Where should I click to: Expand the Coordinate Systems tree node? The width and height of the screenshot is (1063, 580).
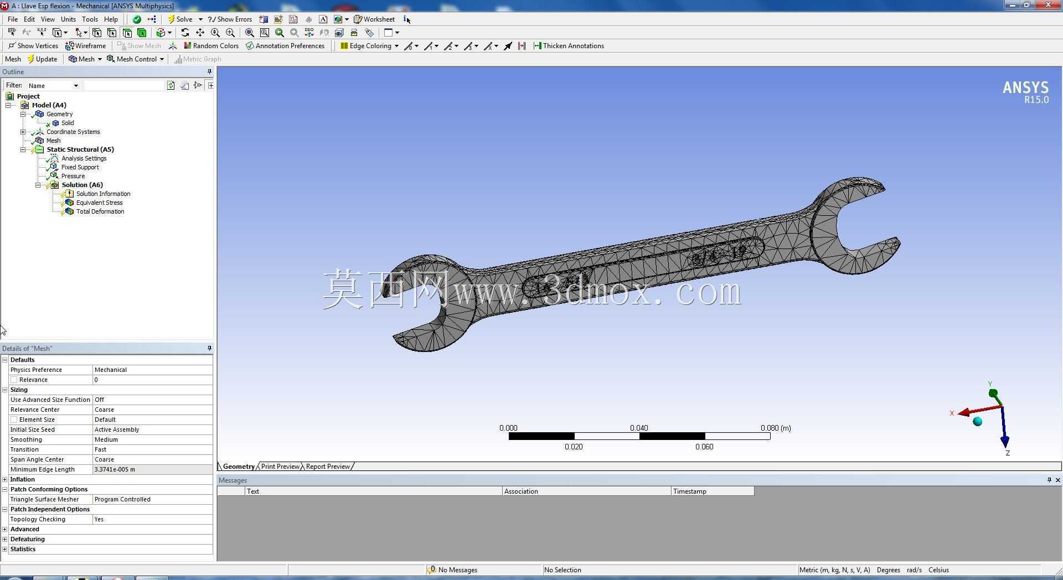(x=23, y=132)
